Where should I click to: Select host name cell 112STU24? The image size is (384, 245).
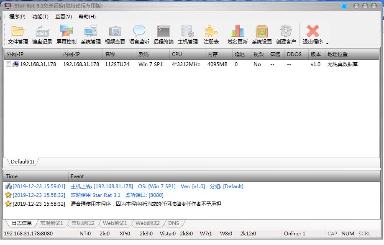coord(117,64)
